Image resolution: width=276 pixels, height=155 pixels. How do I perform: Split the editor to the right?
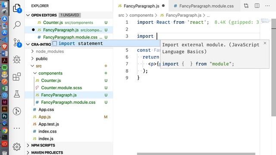(x=257, y=6)
